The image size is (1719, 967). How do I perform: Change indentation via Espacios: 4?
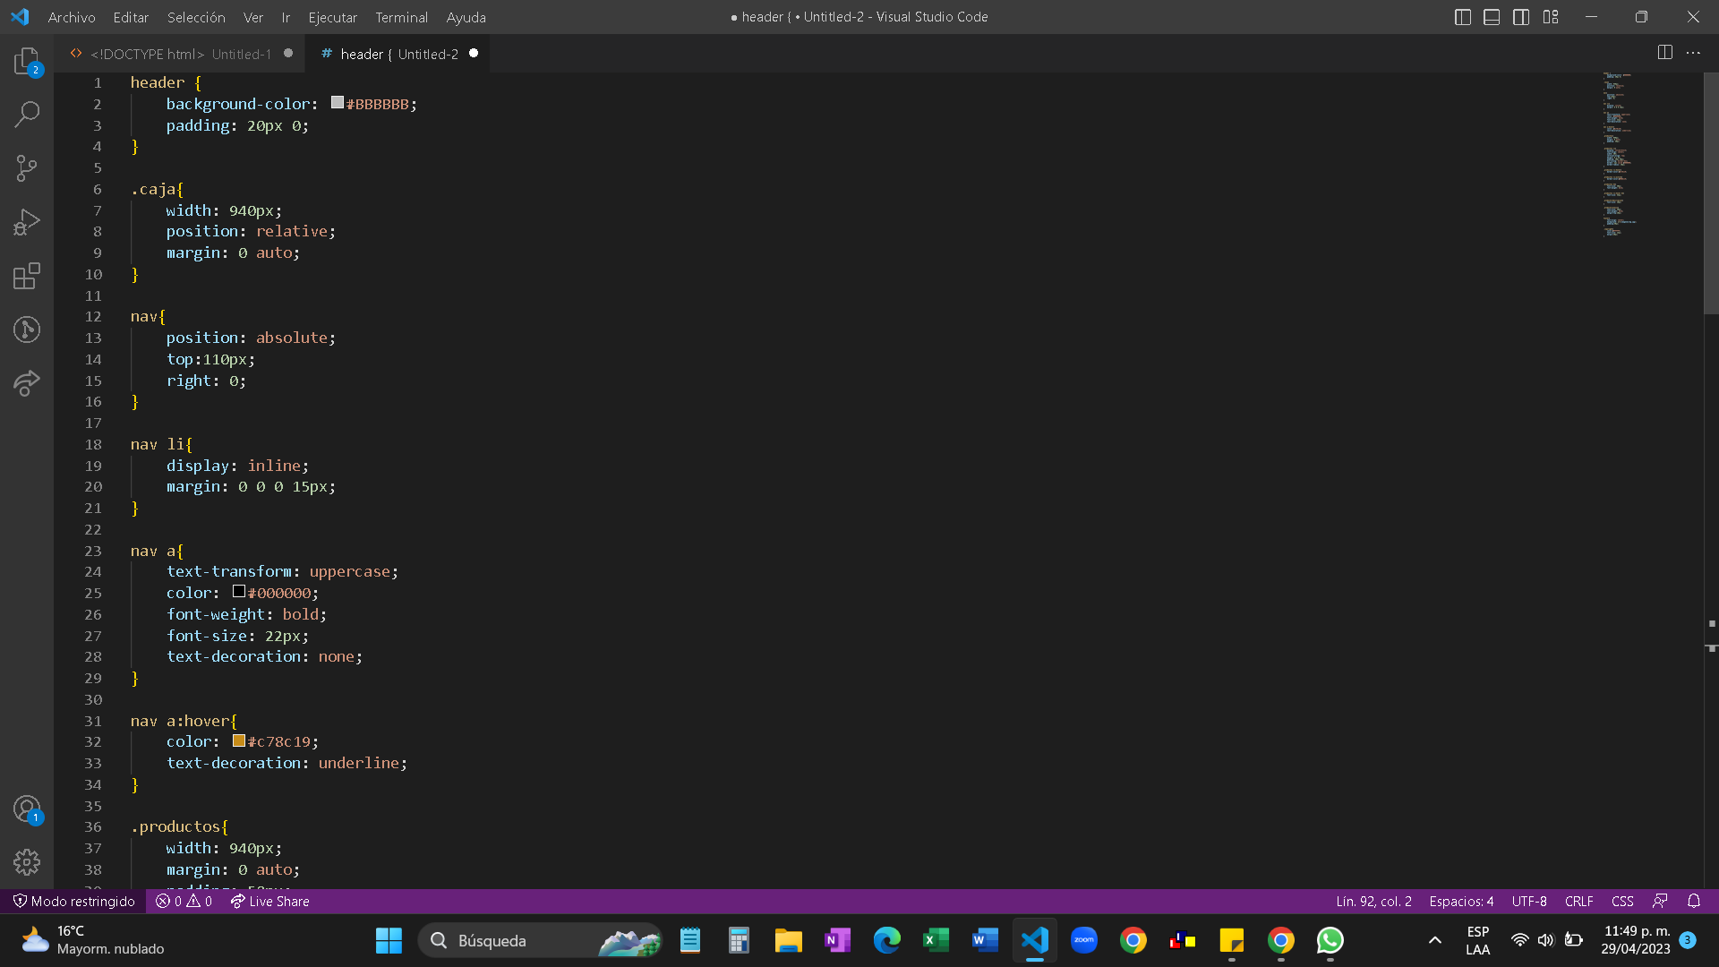tap(1461, 901)
